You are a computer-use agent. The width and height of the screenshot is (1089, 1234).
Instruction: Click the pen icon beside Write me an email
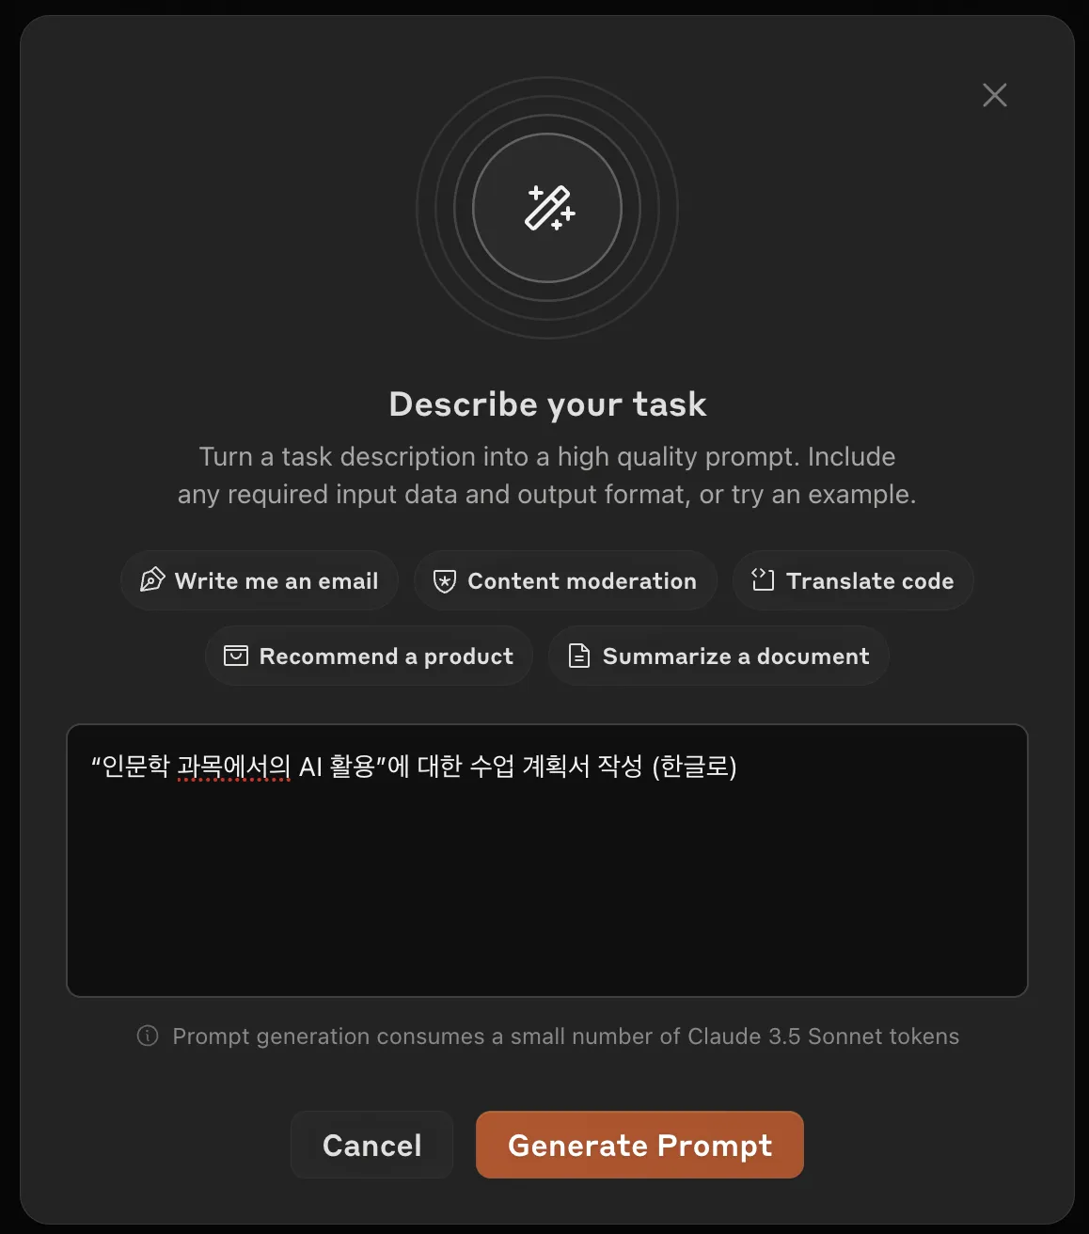pyautogui.click(x=152, y=580)
